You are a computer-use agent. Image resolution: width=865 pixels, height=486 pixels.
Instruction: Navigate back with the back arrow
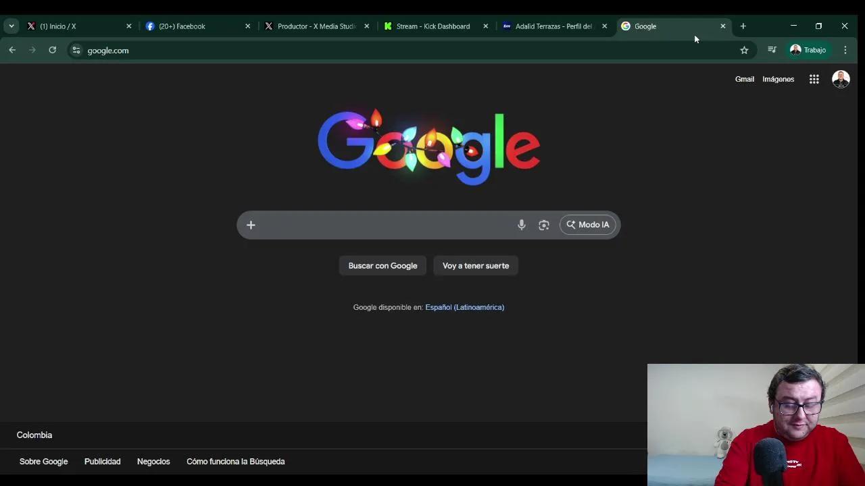[12, 50]
